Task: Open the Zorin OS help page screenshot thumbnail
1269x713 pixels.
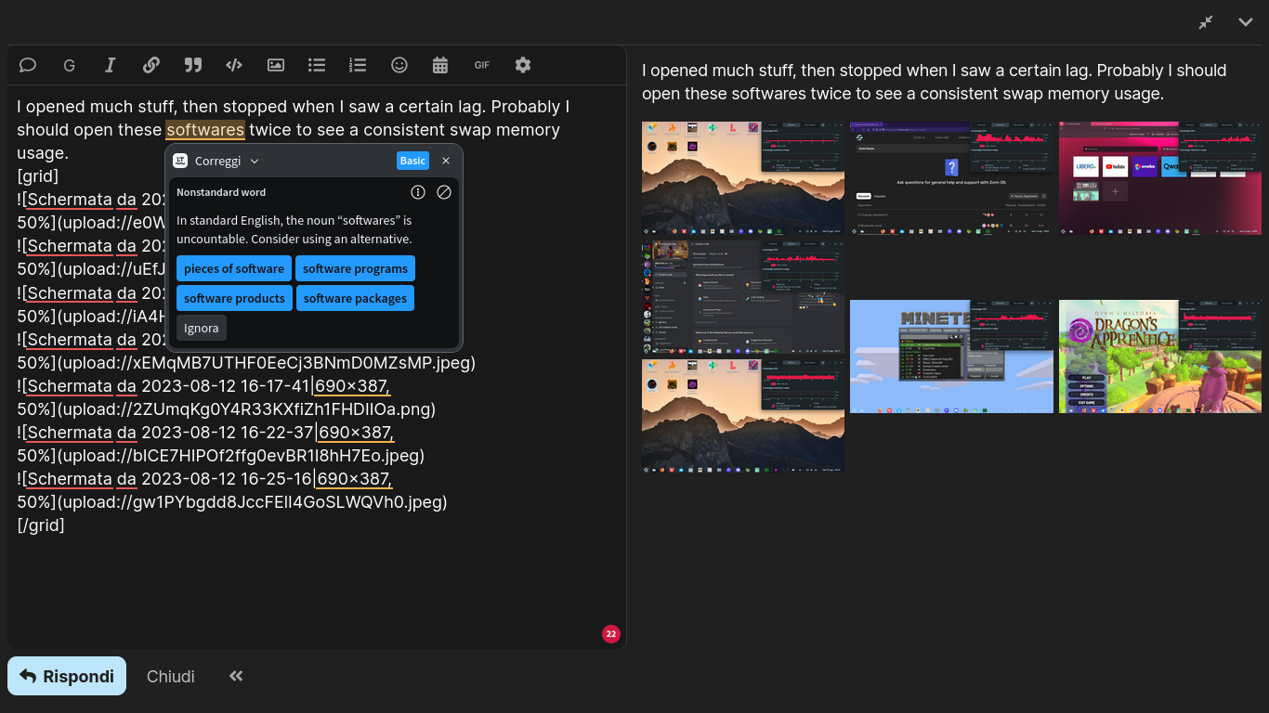Action: point(951,178)
